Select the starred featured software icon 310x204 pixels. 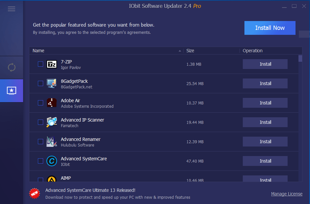[x=12, y=91]
